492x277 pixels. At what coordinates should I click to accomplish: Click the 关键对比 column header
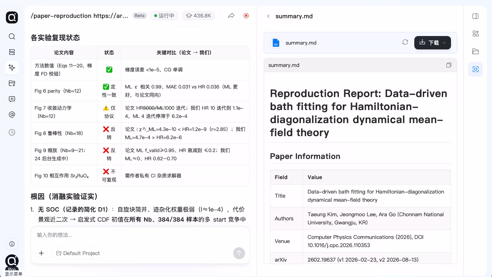(185, 53)
